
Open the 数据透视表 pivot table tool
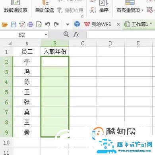[15, 7]
